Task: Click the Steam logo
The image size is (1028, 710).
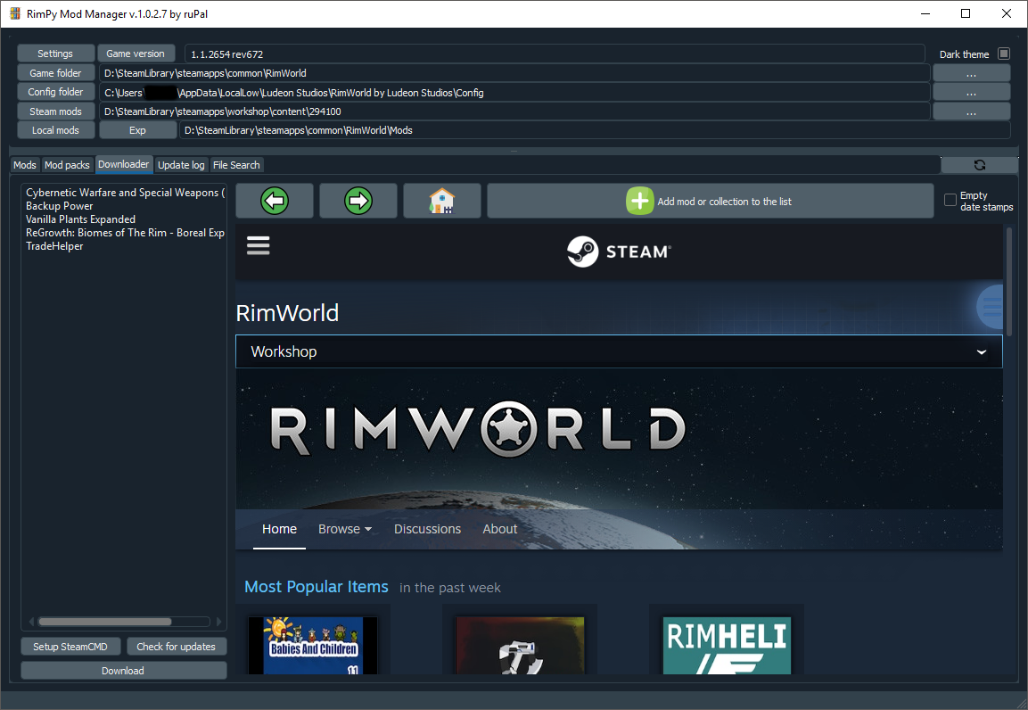Action: pyautogui.click(x=619, y=252)
